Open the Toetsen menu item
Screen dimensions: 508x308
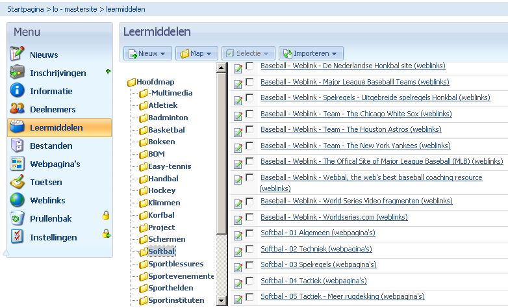coord(46,182)
